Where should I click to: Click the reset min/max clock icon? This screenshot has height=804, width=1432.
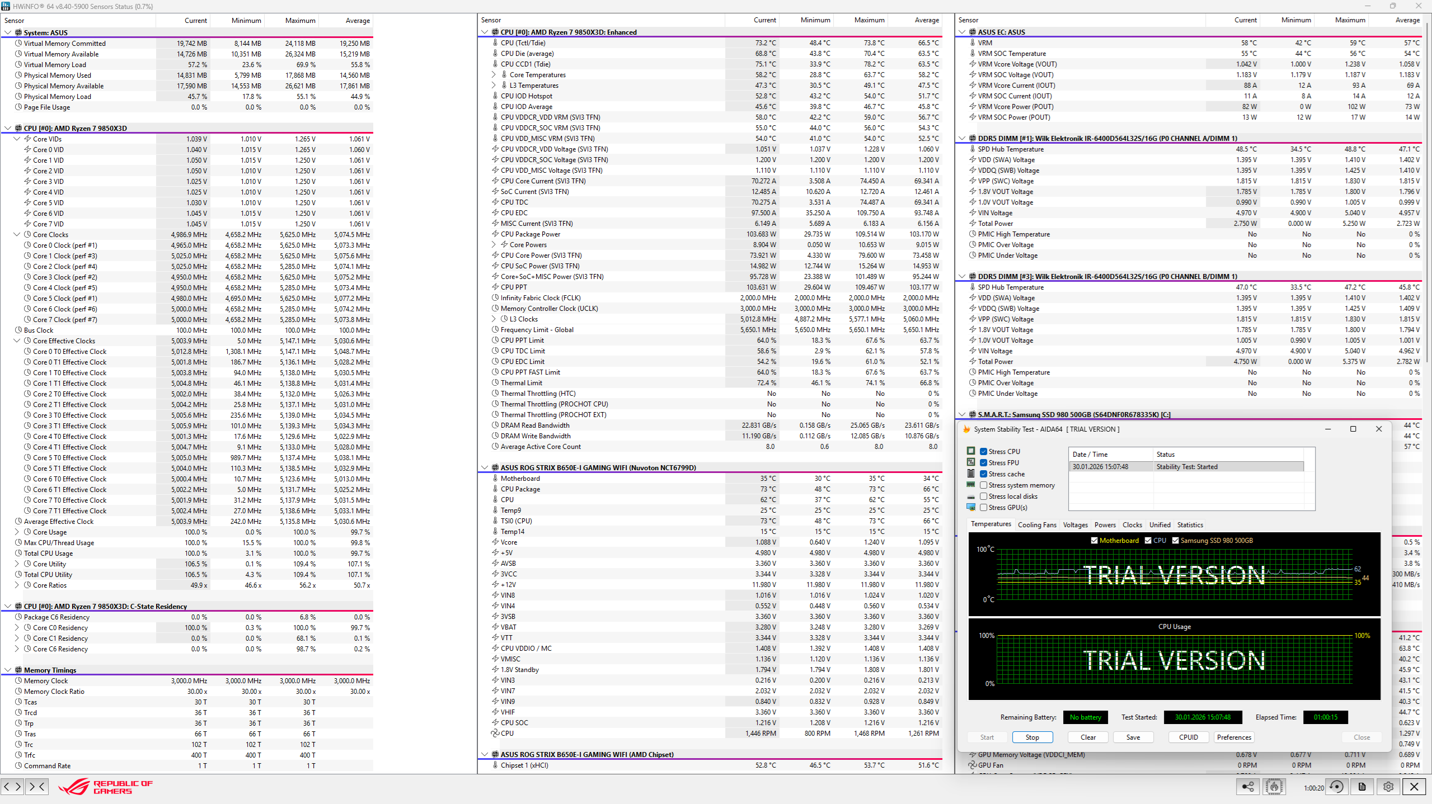coord(1336,787)
